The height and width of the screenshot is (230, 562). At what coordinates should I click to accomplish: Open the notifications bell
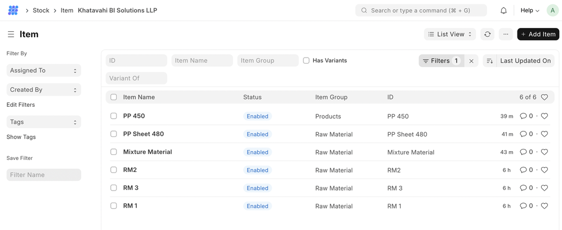coord(503,10)
